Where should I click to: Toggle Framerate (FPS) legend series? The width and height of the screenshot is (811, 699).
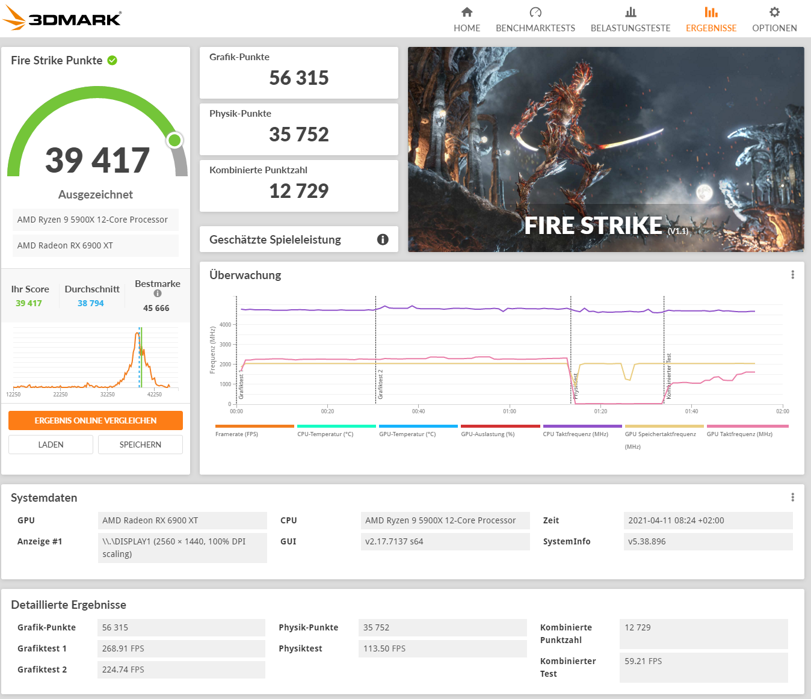[254, 430]
